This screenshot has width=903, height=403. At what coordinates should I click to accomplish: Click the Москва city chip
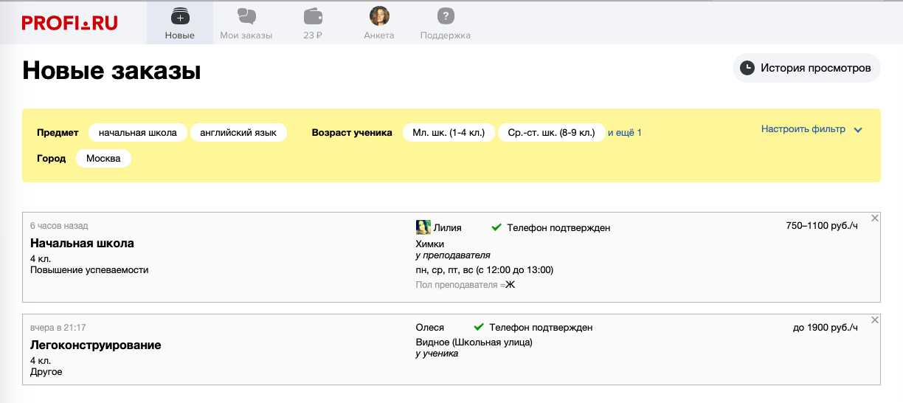[x=103, y=159]
